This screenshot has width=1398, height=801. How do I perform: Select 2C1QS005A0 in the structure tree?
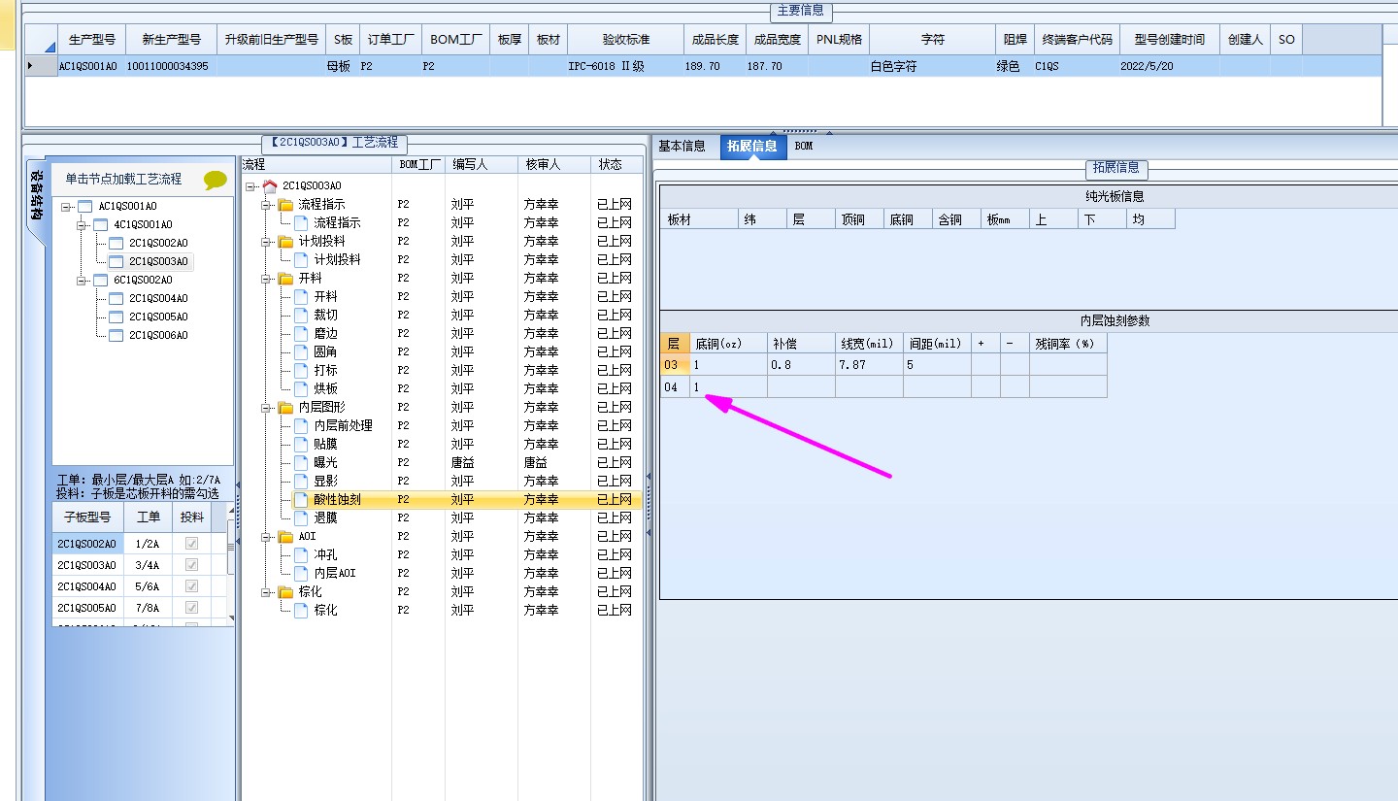(x=158, y=317)
